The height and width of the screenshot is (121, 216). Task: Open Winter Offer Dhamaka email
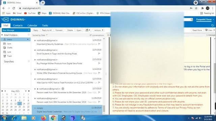click(x=67, y=71)
